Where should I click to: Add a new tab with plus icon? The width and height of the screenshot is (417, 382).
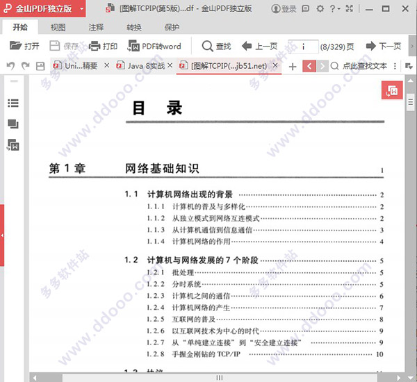click(293, 67)
